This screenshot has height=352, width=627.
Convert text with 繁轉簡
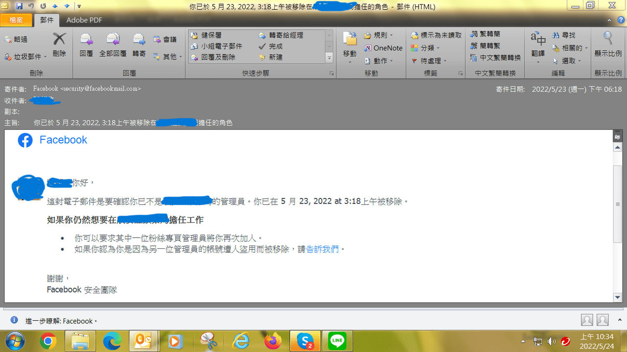485,34
